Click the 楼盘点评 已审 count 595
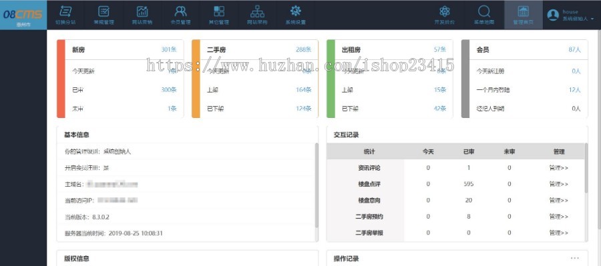The height and width of the screenshot is (266, 601). 468,184
